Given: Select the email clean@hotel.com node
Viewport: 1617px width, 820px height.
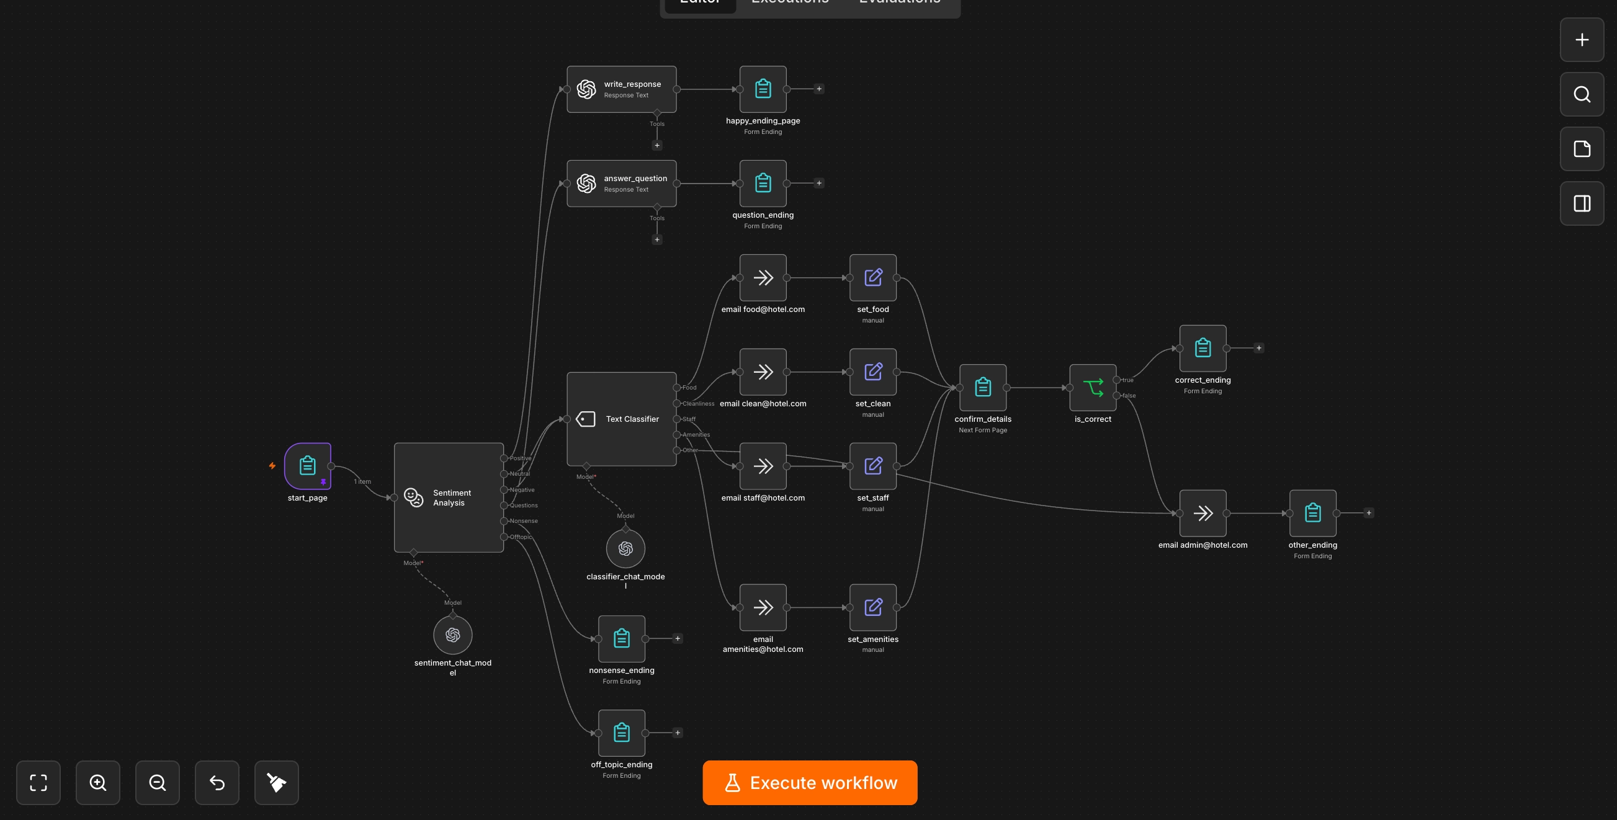Looking at the screenshot, I should [x=763, y=372].
